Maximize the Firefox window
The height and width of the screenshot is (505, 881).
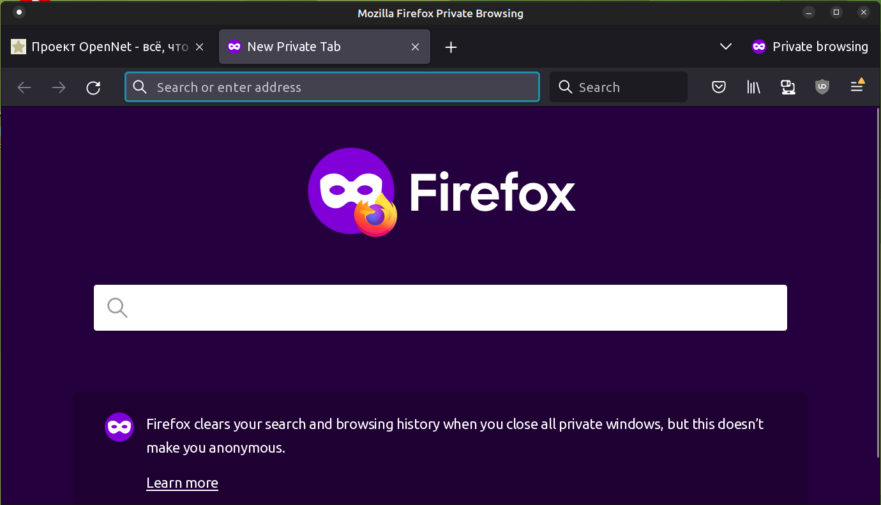(x=836, y=13)
